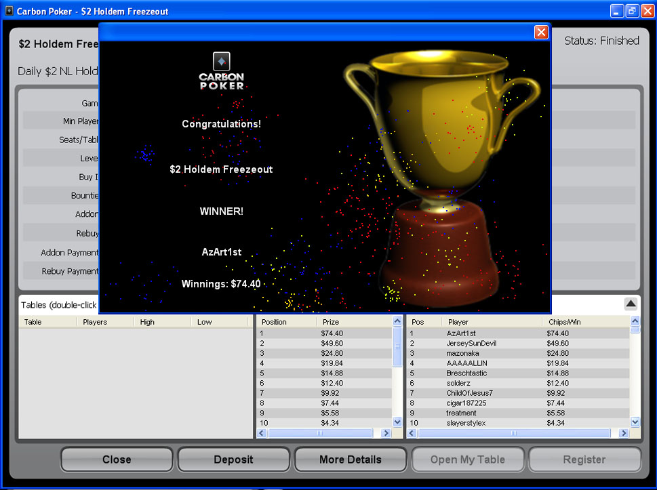Screen dimensions: 657x490
Task: Click the prize list vertical scrollbar thumb
Action: (397, 347)
